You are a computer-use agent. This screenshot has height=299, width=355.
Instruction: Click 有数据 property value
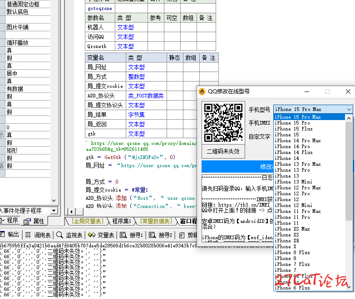[28, 89]
